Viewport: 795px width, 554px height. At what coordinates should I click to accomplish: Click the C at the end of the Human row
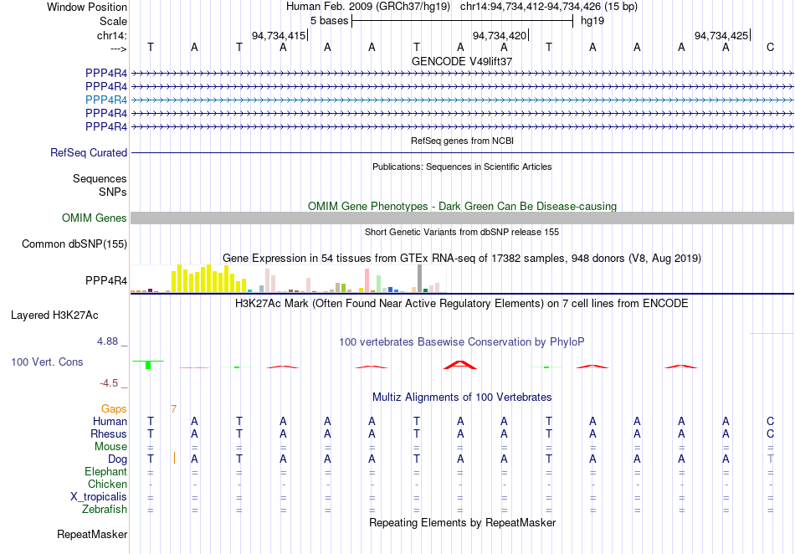[x=770, y=421]
